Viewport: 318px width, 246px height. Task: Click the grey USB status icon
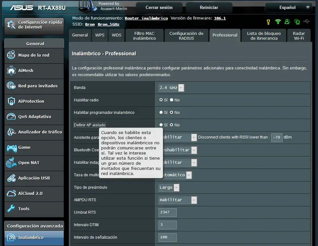click(x=306, y=21)
